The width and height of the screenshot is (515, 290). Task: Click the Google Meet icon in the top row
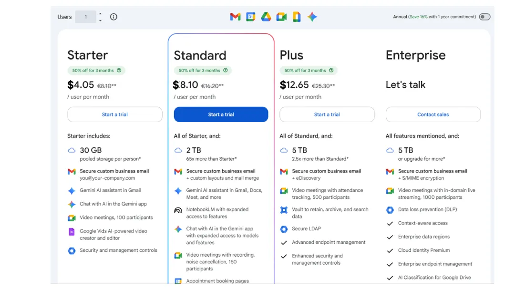pyautogui.click(x=281, y=17)
